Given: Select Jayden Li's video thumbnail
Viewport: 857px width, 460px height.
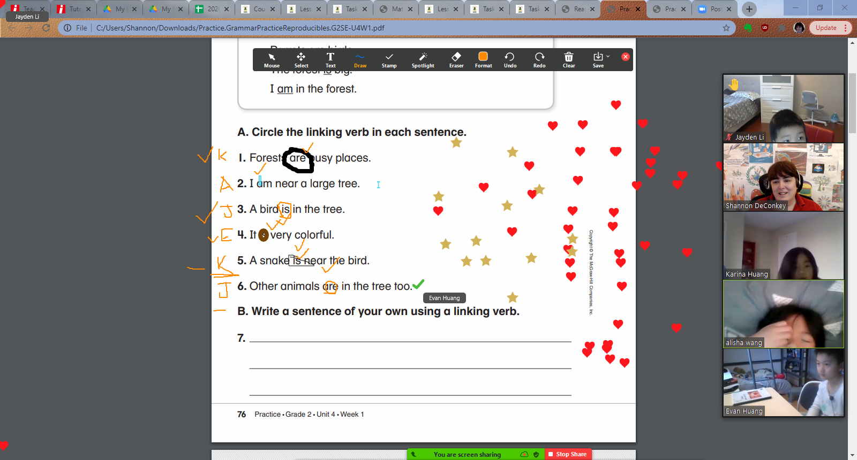Looking at the screenshot, I should click(784, 109).
